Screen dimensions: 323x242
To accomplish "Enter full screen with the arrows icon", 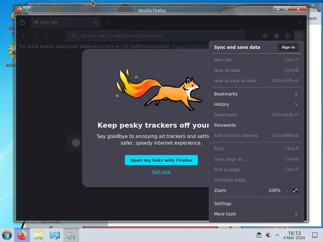I will pos(295,191).
